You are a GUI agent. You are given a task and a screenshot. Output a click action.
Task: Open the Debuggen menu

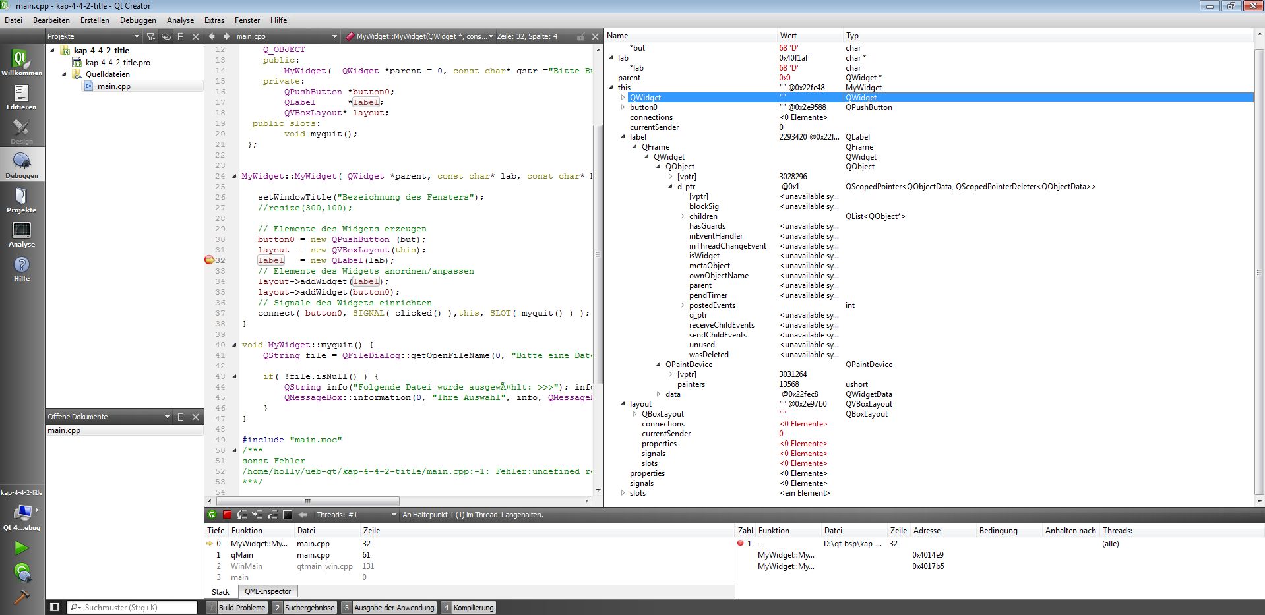point(138,20)
